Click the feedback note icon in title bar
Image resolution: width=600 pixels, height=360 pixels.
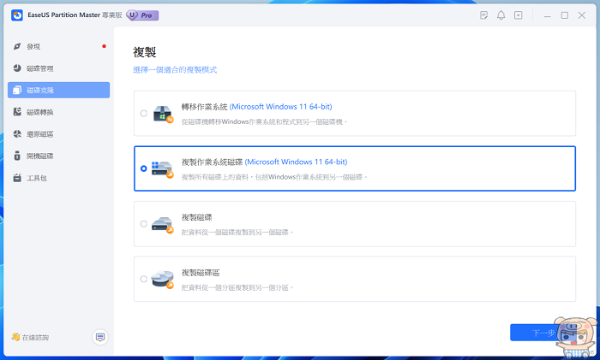coord(484,15)
